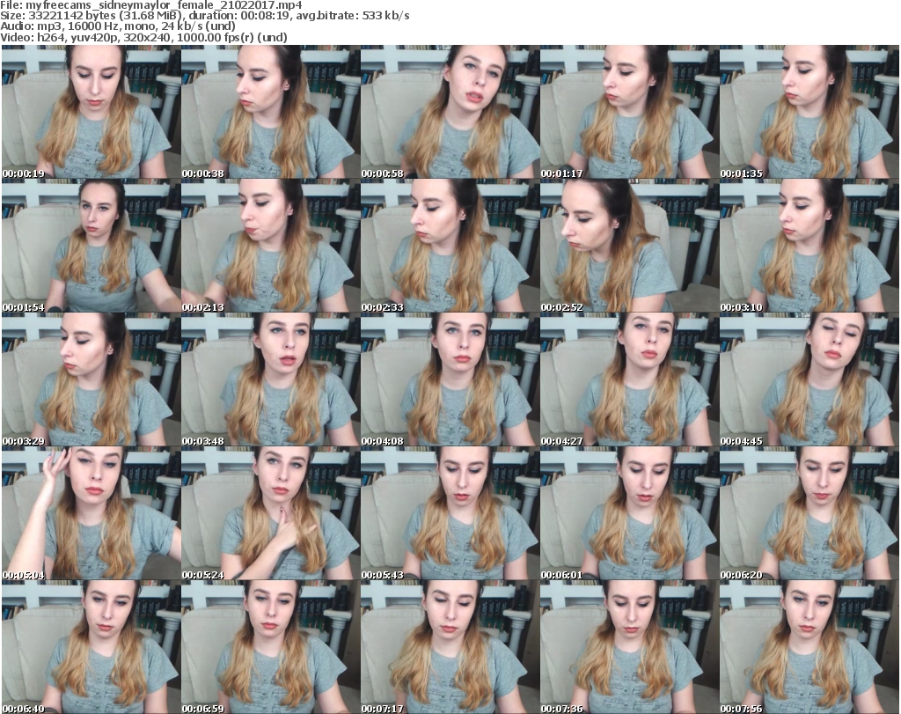Choose the frame timestamped 00:05:04
The image size is (901, 714).
[x=91, y=513]
